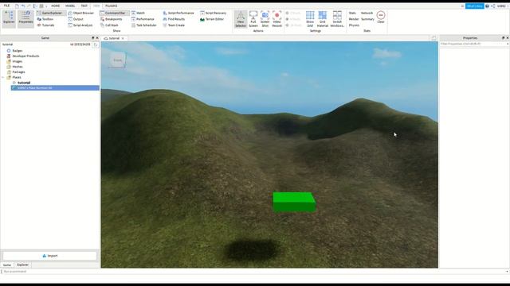Clear the stats display
The height and width of the screenshot is (286, 510).
(x=381, y=17)
